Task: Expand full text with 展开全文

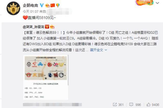Action: [x=97, y=50]
